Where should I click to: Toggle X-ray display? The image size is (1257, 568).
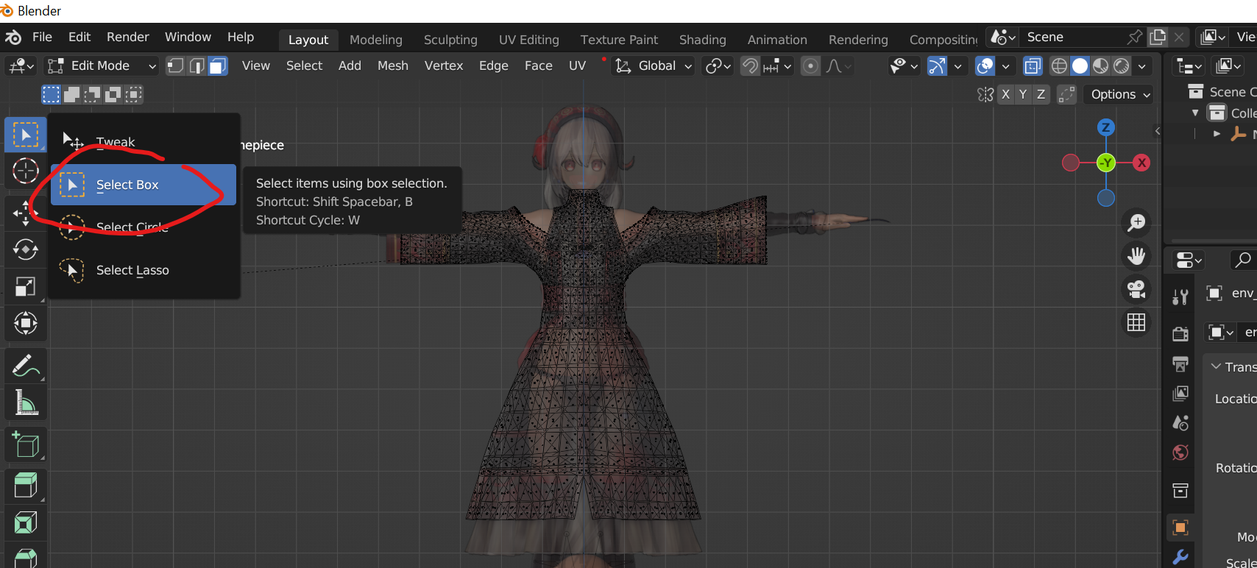pyautogui.click(x=1033, y=66)
